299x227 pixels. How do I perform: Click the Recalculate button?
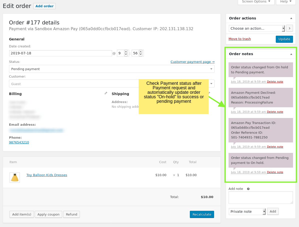tap(202, 214)
